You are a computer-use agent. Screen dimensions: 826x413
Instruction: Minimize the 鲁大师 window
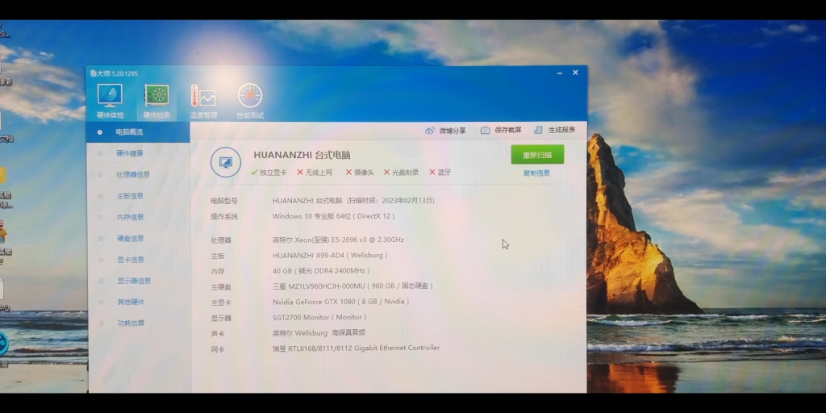pyautogui.click(x=560, y=73)
